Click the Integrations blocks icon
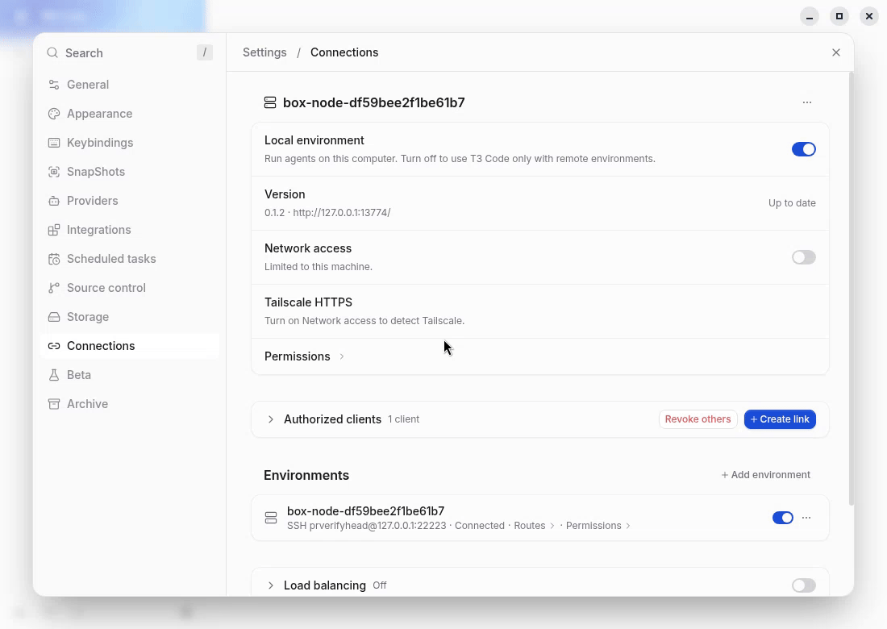 click(54, 230)
